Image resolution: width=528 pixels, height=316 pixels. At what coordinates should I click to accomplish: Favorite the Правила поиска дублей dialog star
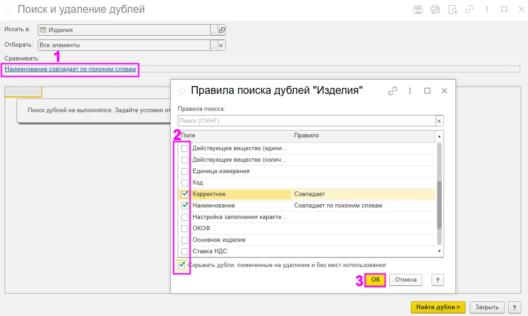(x=182, y=91)
